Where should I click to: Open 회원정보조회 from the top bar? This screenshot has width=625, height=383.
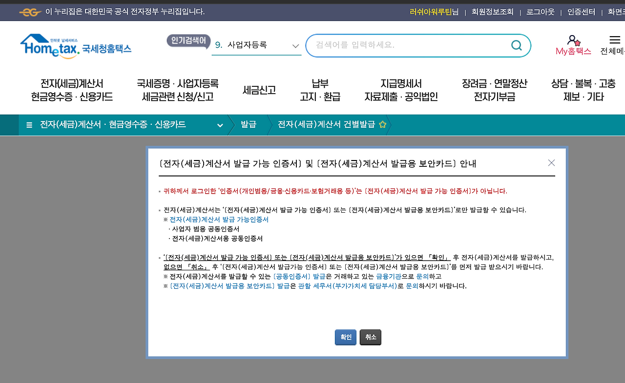[493, 12]
